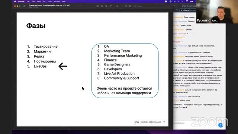
Task: Click chat question как долго может делаться игра?
Action: (199, 57)
